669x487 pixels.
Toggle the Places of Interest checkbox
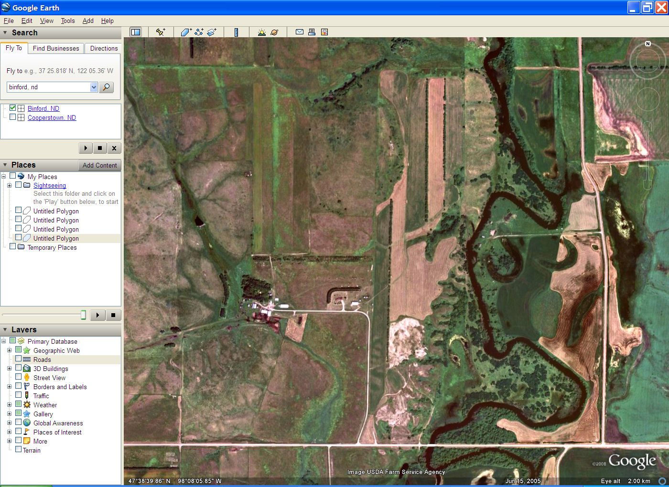pos(18,431)
